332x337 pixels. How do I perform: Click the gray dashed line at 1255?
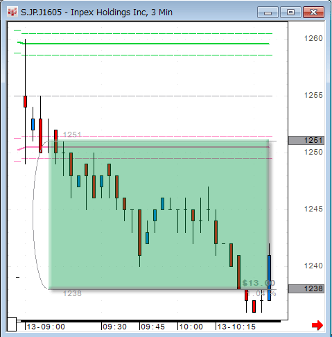click(x=143, y=96)
